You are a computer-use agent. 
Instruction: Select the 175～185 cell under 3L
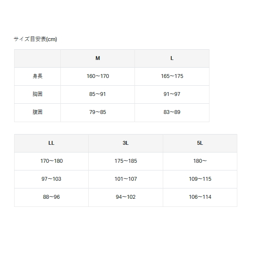point(126,161)
